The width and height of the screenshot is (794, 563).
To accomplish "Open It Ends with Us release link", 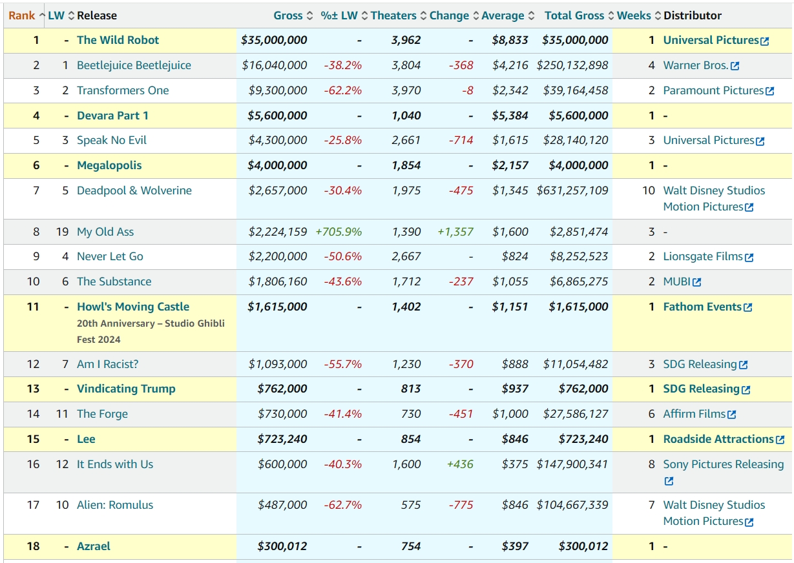I will tap(115, 464).
